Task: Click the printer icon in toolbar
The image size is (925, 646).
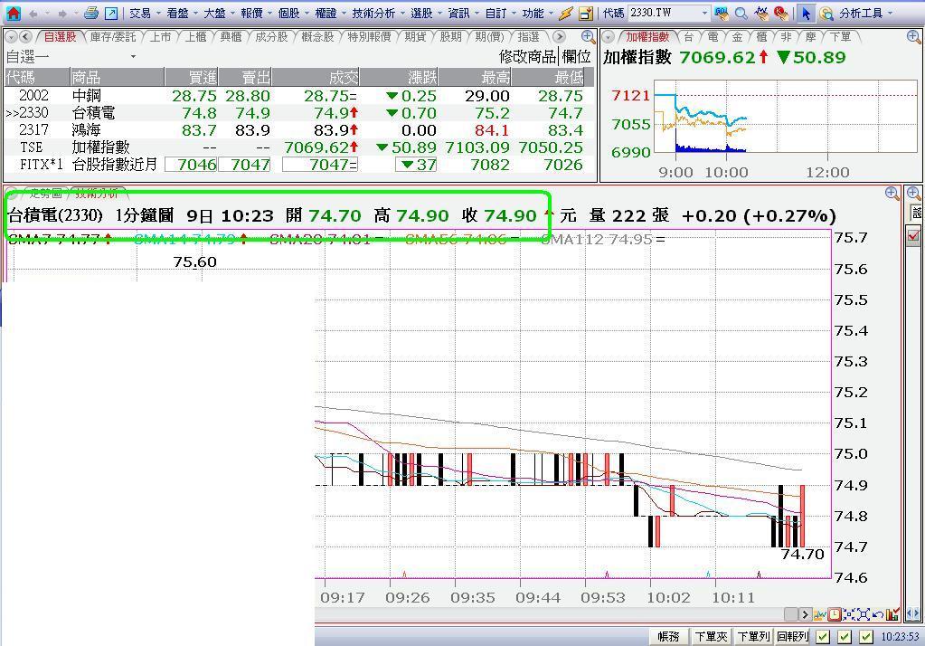Action: [x=90, y=13]
